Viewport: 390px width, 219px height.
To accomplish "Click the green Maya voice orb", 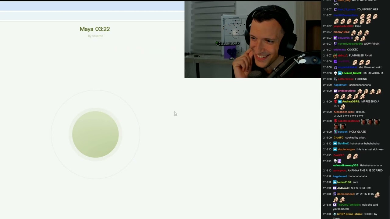I will point(95,134).
